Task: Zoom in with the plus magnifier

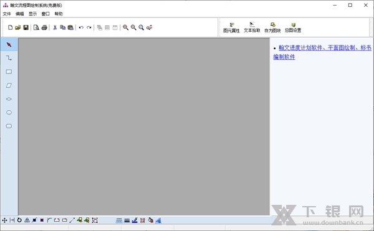Action: [126, 27]
